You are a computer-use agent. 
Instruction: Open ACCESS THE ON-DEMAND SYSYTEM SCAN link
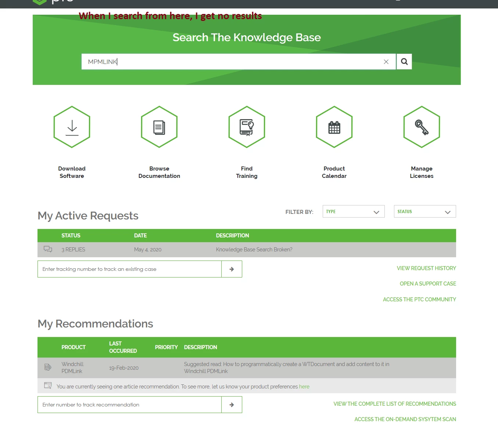pos(405,419)
